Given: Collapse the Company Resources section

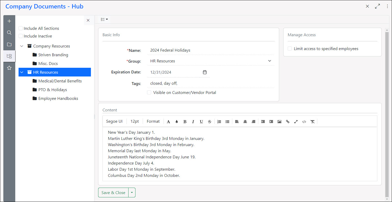Looking at the screenshot, I should 22,46.
